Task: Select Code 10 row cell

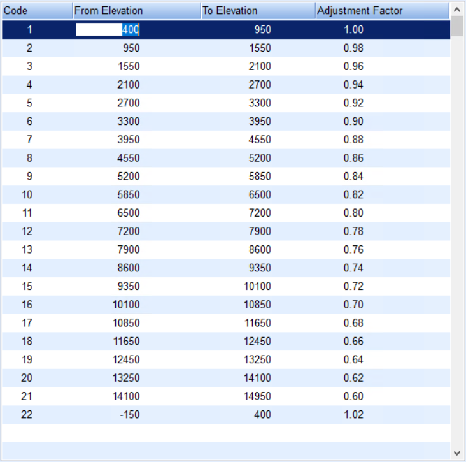Action: click(x=27, y=194)
